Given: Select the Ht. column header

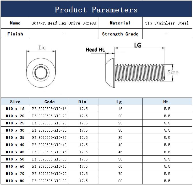Looking at the screenshot, I should tap(167, 102).
